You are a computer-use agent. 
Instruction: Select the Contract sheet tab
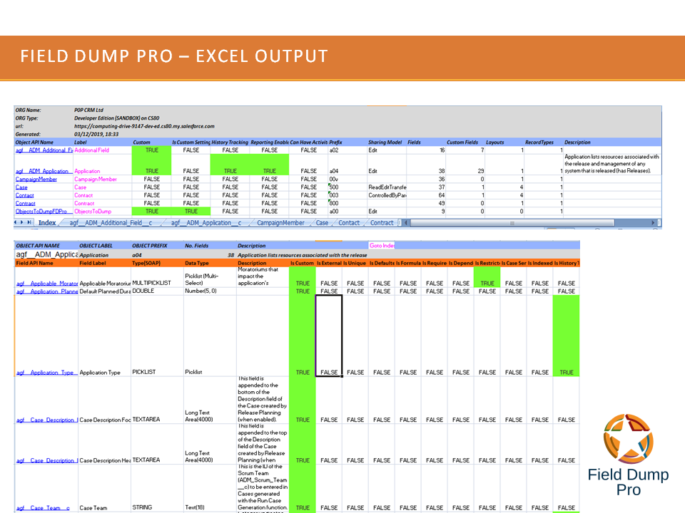pos(382,223)
